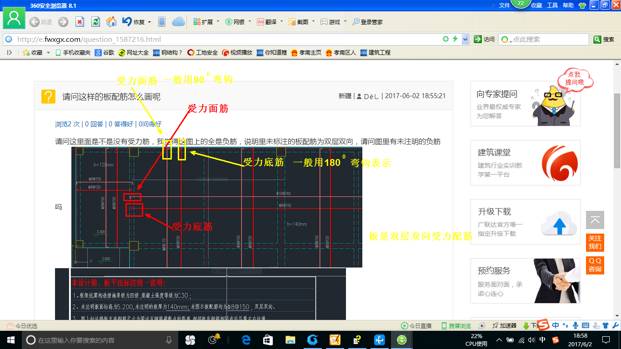Refresh the page using reload icon

[95, 22]
